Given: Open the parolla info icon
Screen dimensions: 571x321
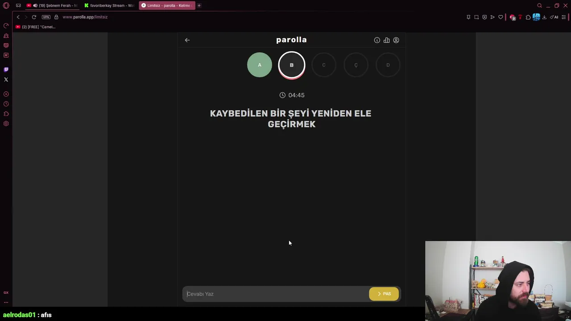Looking at the screenshot, I should 377,40.
